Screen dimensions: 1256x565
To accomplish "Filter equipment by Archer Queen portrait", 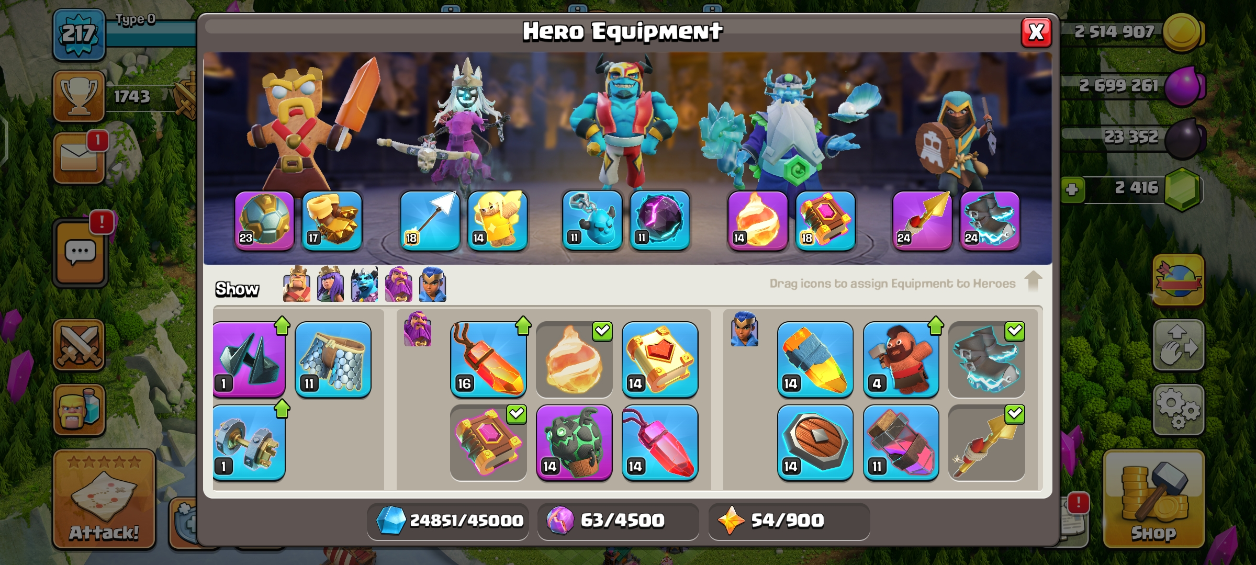I will point(331,284).
